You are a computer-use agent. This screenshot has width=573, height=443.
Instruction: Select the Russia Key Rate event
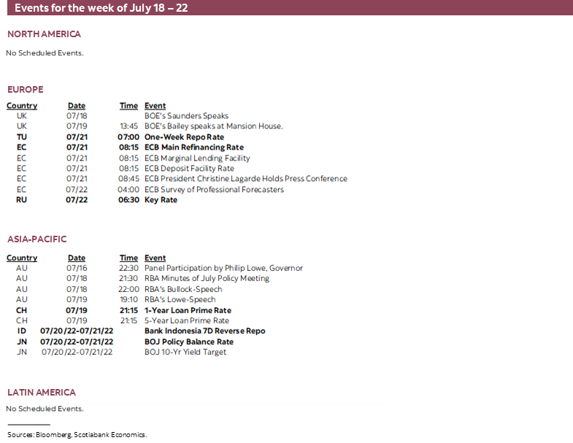tap(161, 200)
